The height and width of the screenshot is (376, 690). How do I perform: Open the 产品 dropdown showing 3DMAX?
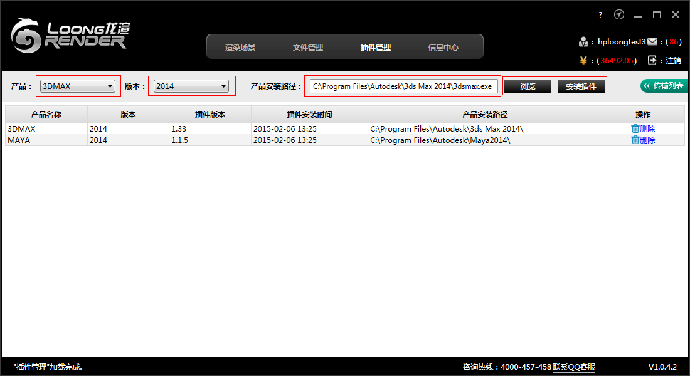pos(78,86)
